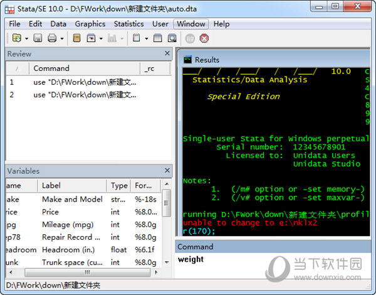Click the Stata application icon in title bar

(9, 9)
